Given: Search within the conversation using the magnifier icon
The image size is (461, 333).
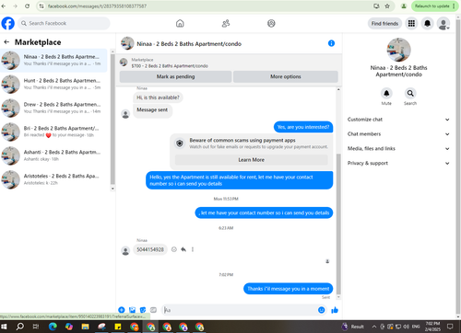Looking at the screenshot, I should point(410,93).
